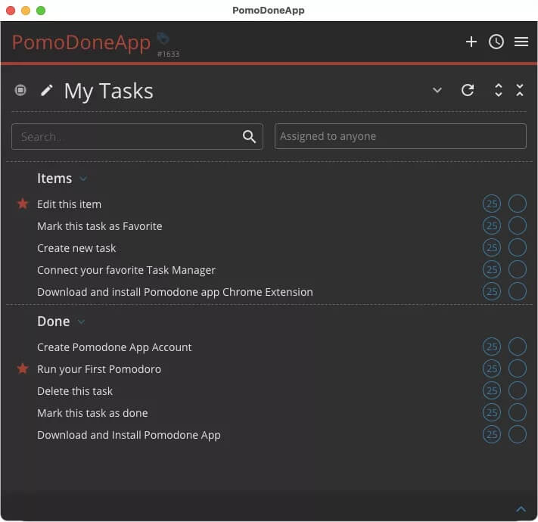The image size is (538, 522).
Task: Click the Items section heading
Action: tap(54, 179)
